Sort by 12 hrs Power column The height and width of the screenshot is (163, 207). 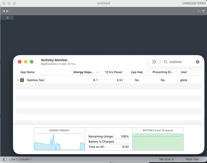coord(114,72)
